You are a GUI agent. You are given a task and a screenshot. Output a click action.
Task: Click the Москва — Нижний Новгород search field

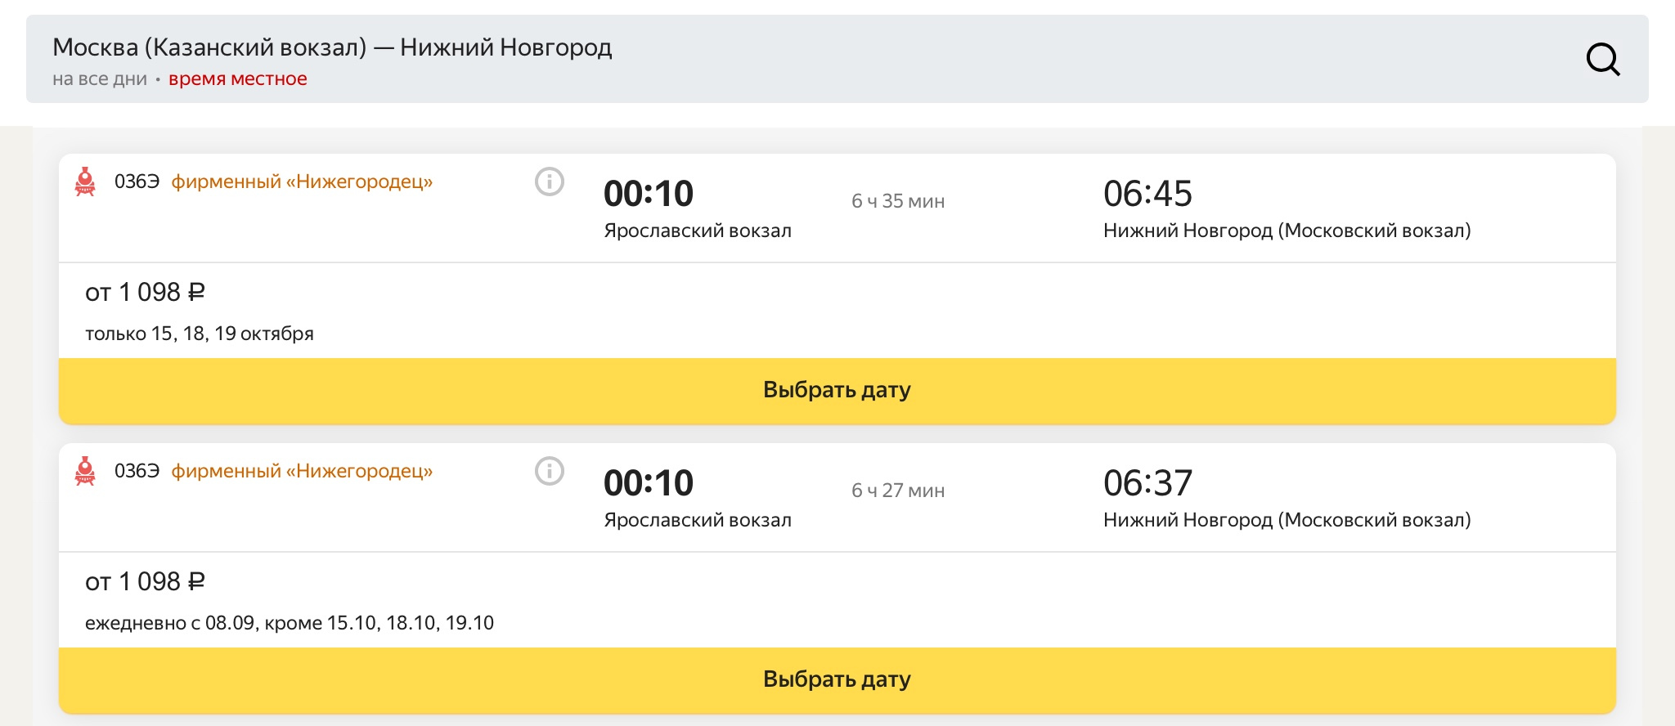point(332,47)
